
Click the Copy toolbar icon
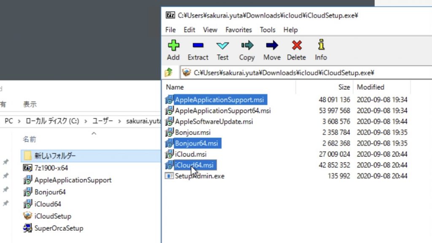247,46
